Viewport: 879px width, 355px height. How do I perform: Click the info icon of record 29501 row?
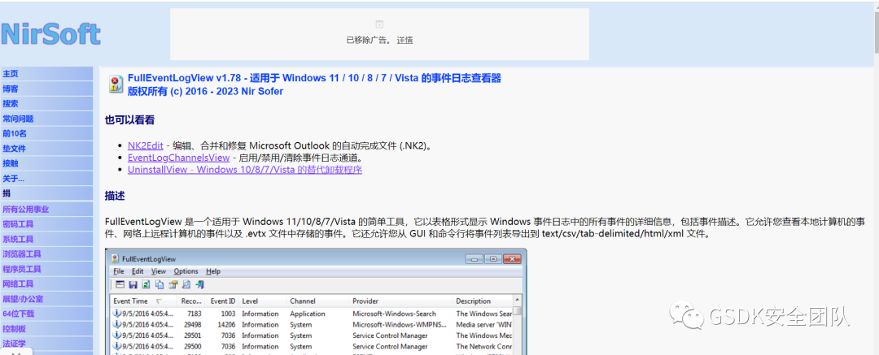coord(116,335)
